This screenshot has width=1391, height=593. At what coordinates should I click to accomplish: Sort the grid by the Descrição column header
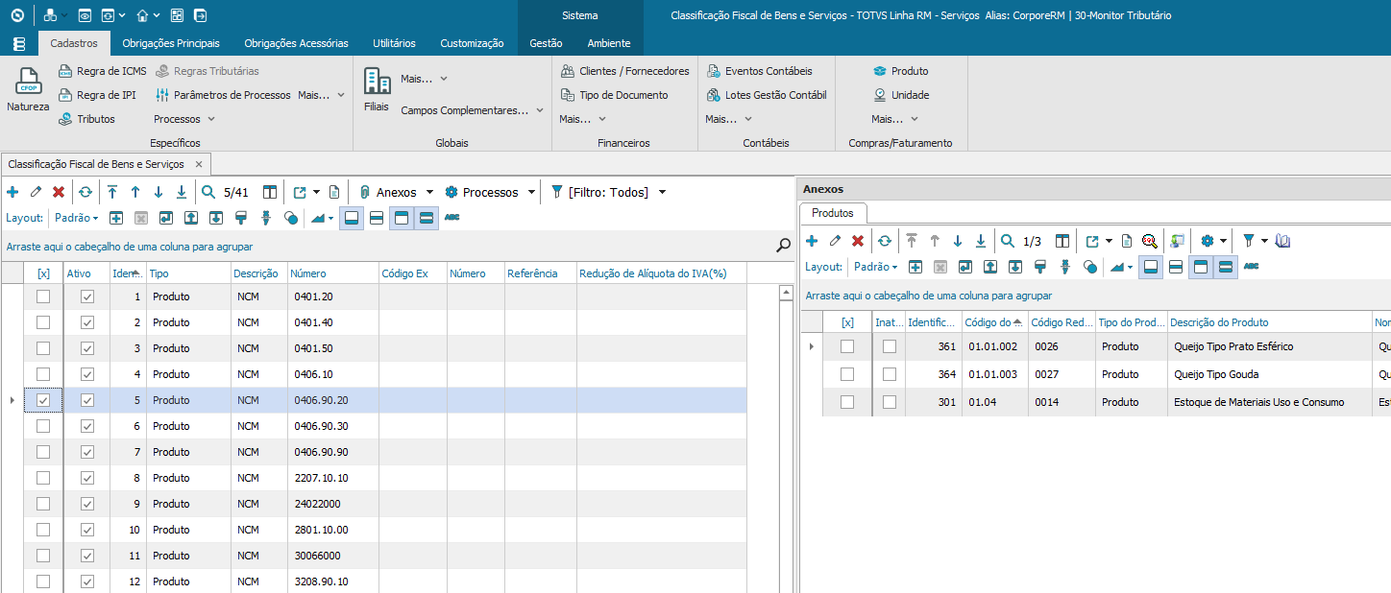(256, 273)
